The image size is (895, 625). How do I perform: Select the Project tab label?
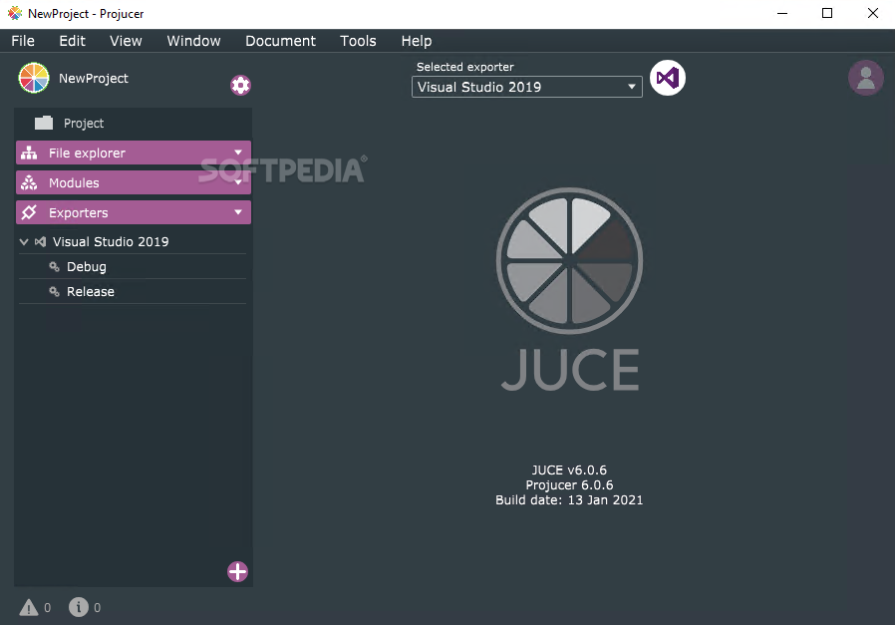click(84, 124)
